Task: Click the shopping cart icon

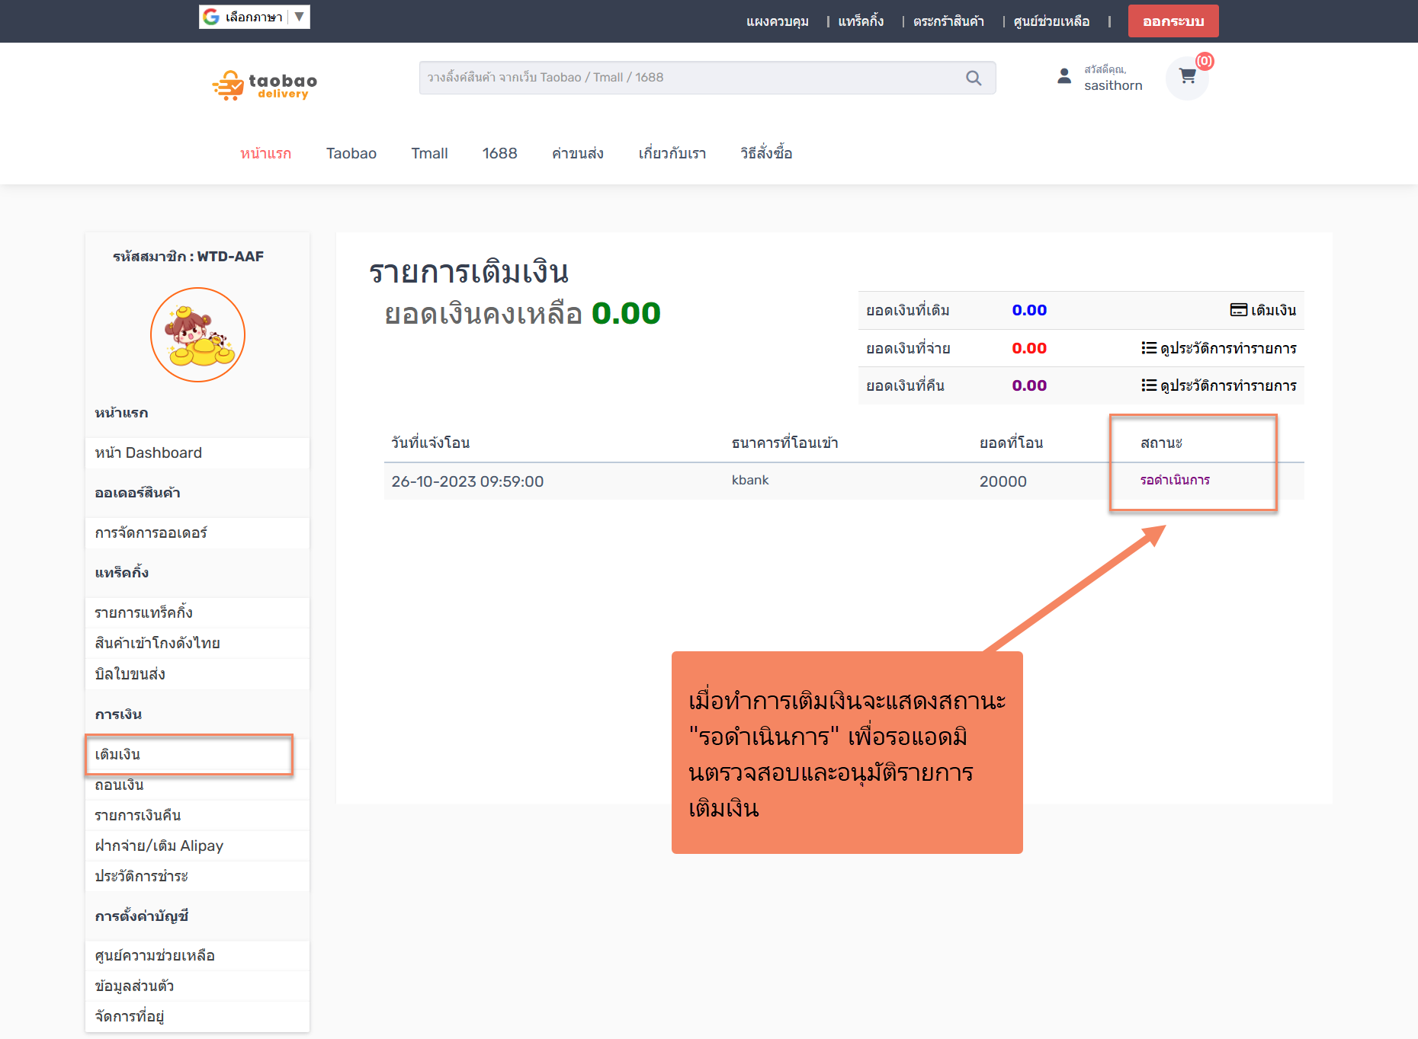Action: (1187, 77)
